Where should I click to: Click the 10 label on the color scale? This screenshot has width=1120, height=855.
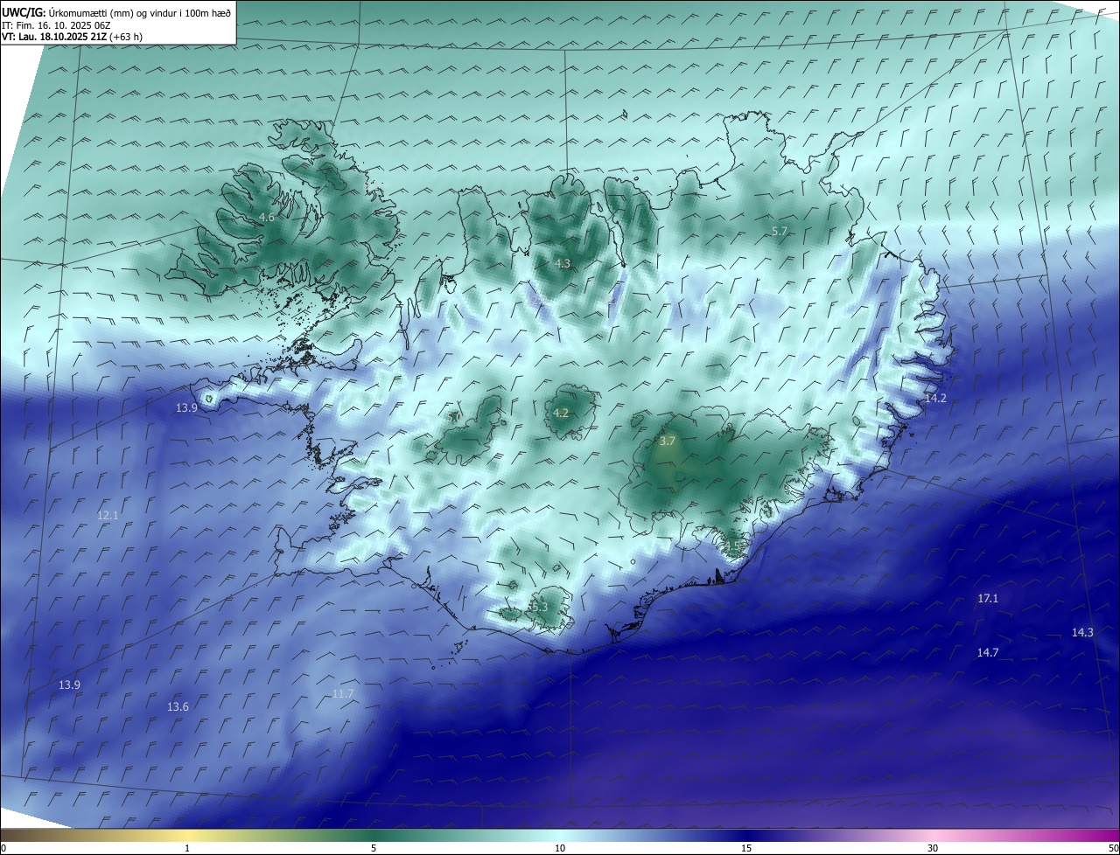560,848
